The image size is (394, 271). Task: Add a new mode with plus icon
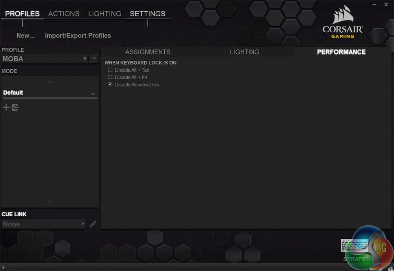coord(6,108)
